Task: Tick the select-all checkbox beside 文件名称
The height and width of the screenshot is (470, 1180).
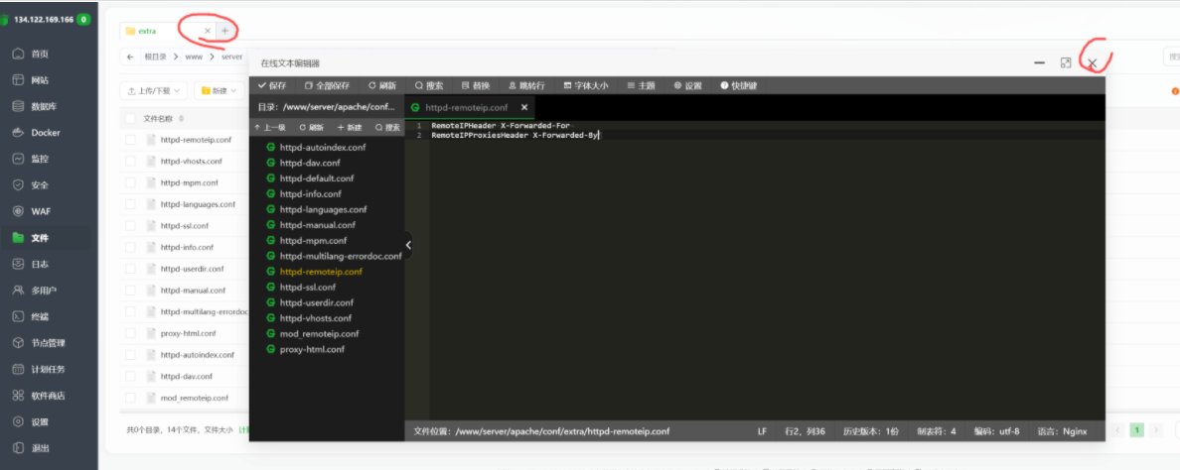Action: [131, 119]
